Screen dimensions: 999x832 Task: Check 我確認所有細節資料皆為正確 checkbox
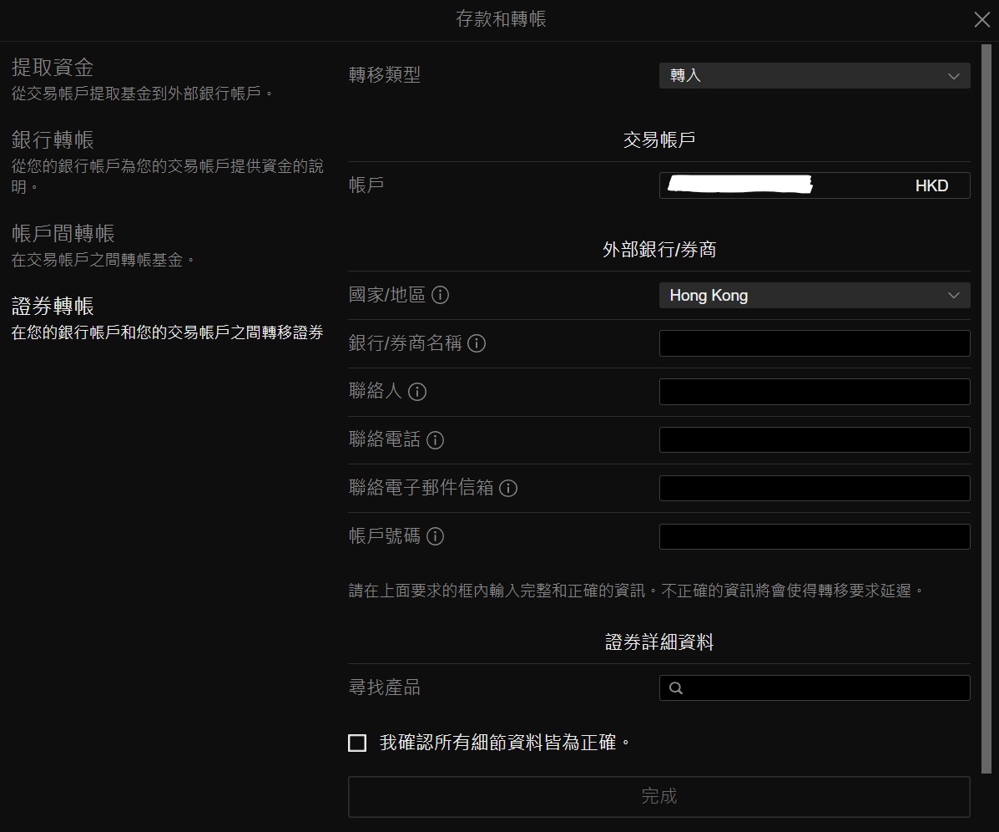click(357, 743)
